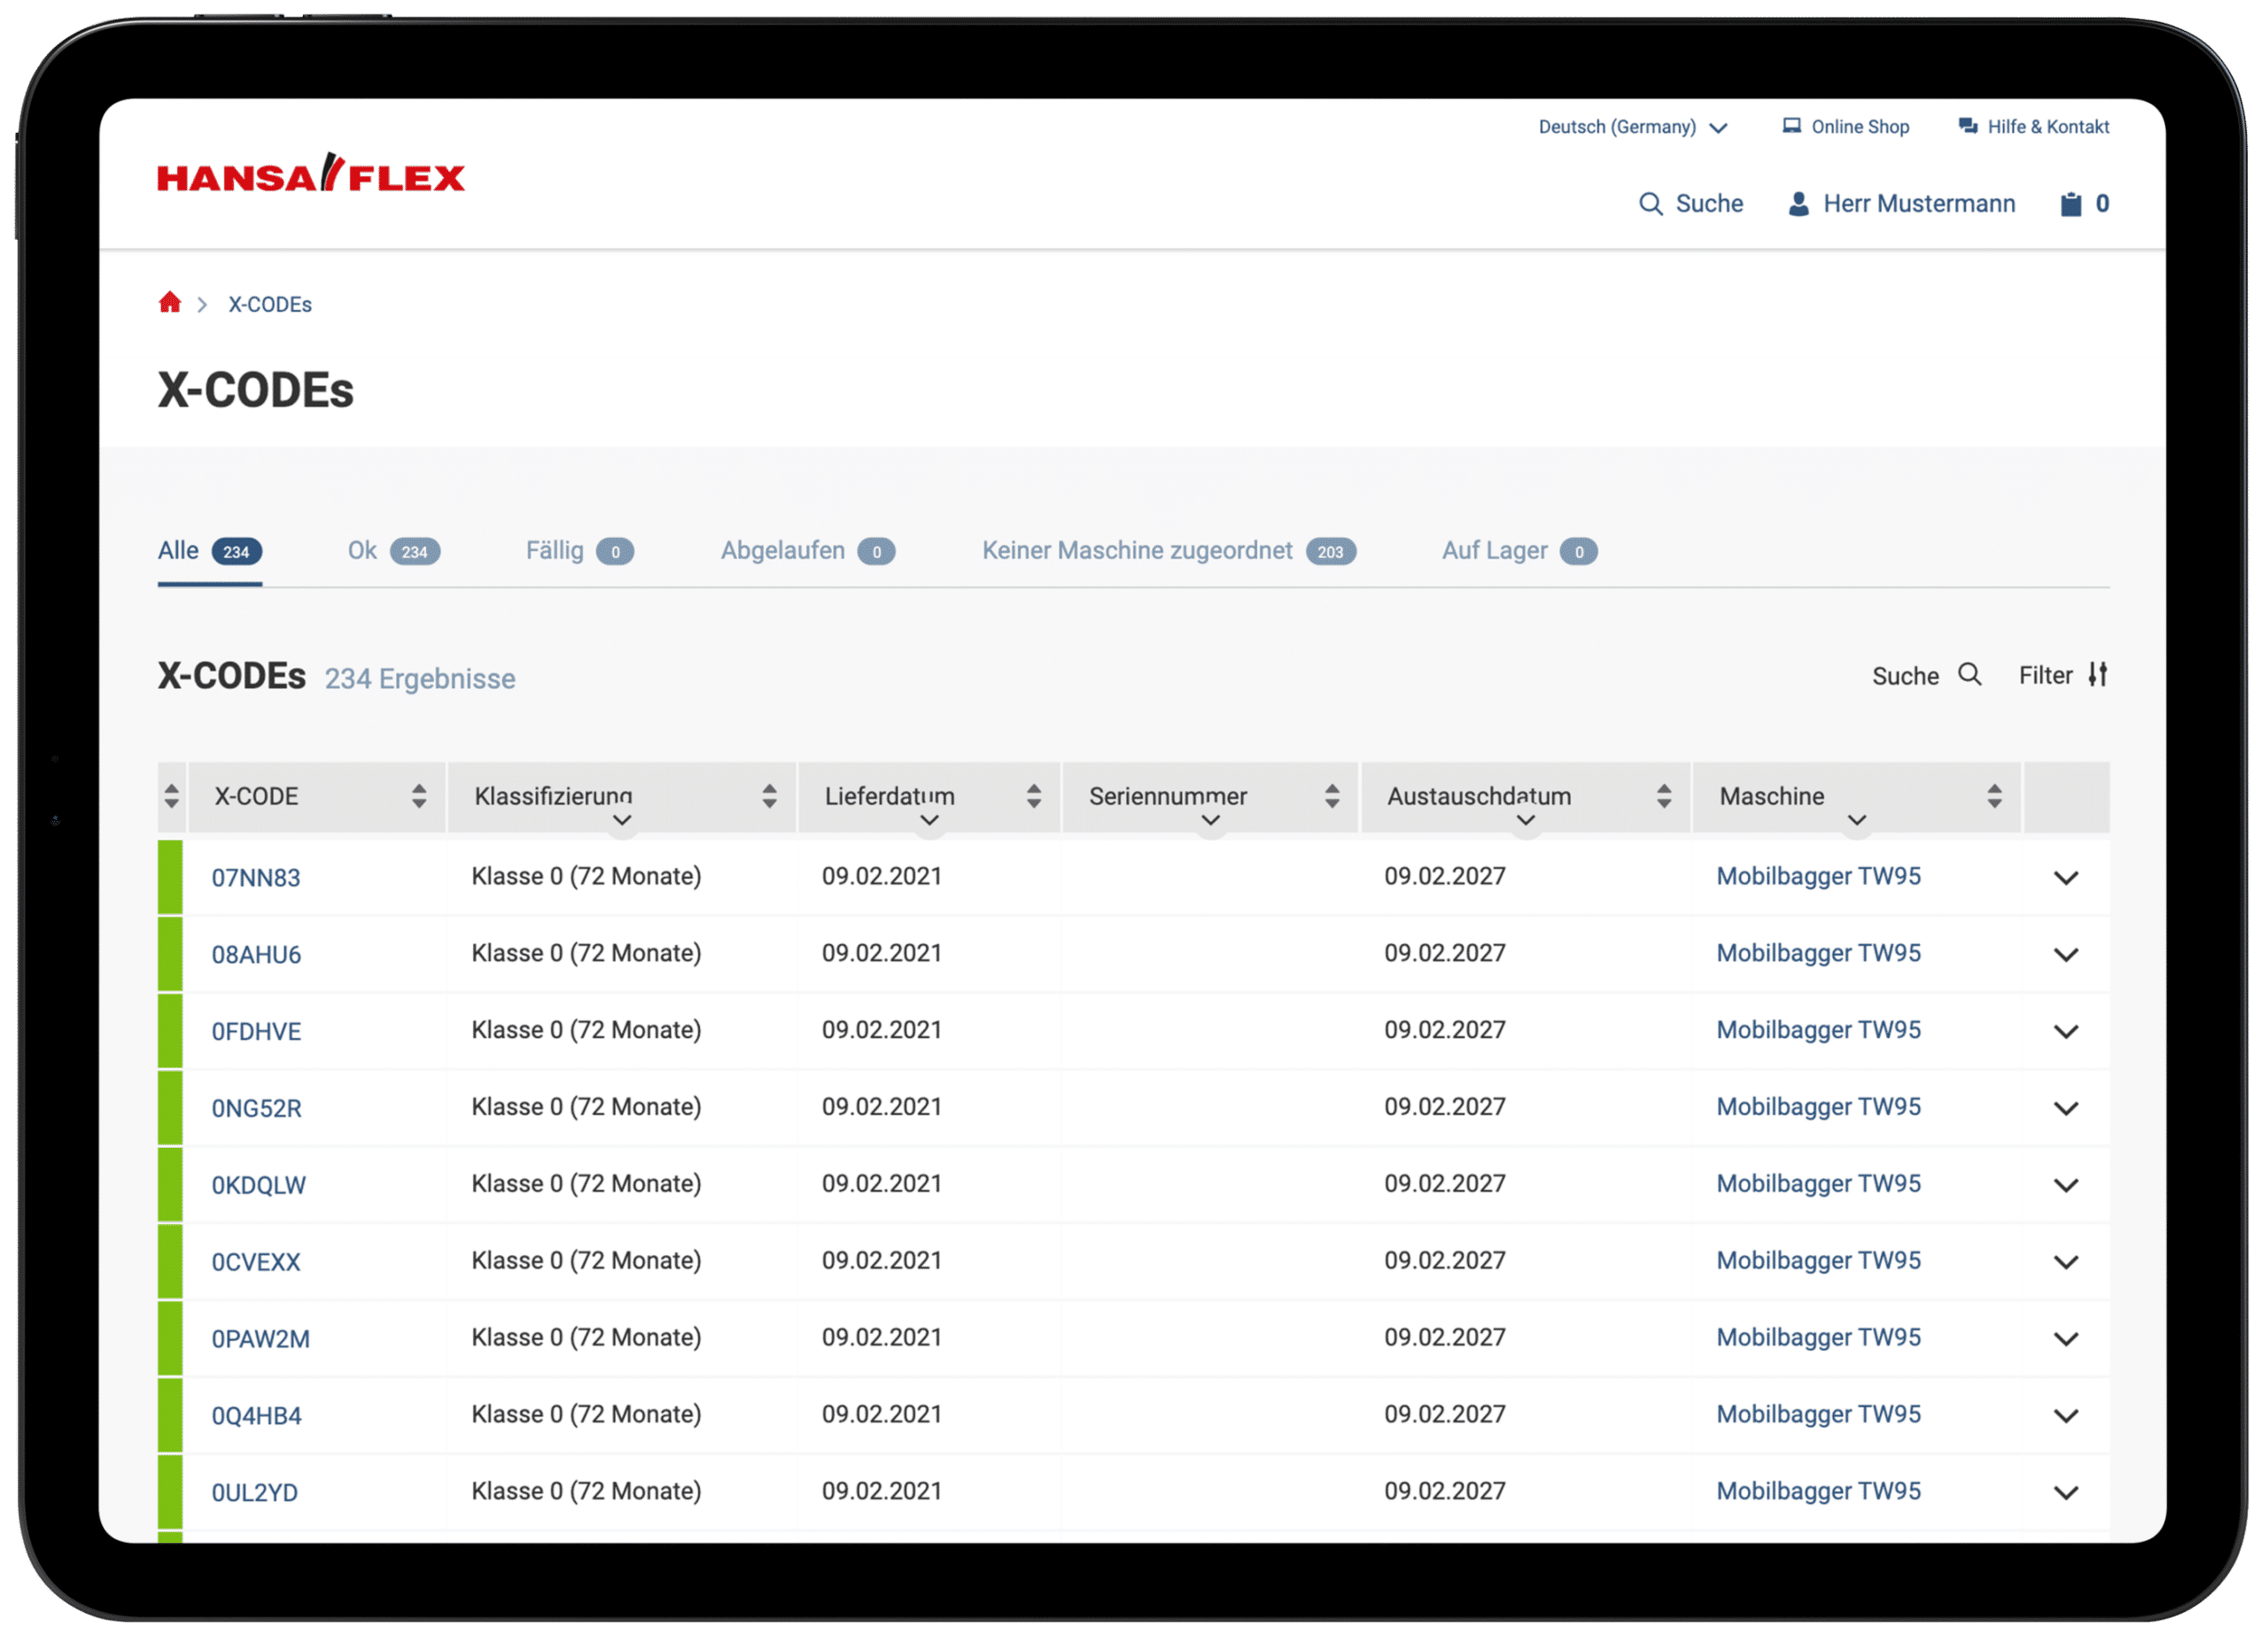The height and width of the screenshot is (1643, 2268).
Task: Click the Online Shop monitor icon
Action: (1791, 126)
